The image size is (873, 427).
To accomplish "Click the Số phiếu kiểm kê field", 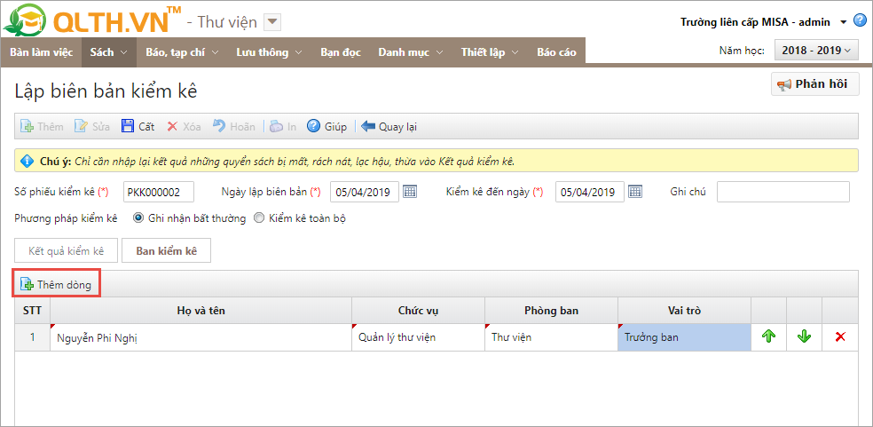I will 159,192.
